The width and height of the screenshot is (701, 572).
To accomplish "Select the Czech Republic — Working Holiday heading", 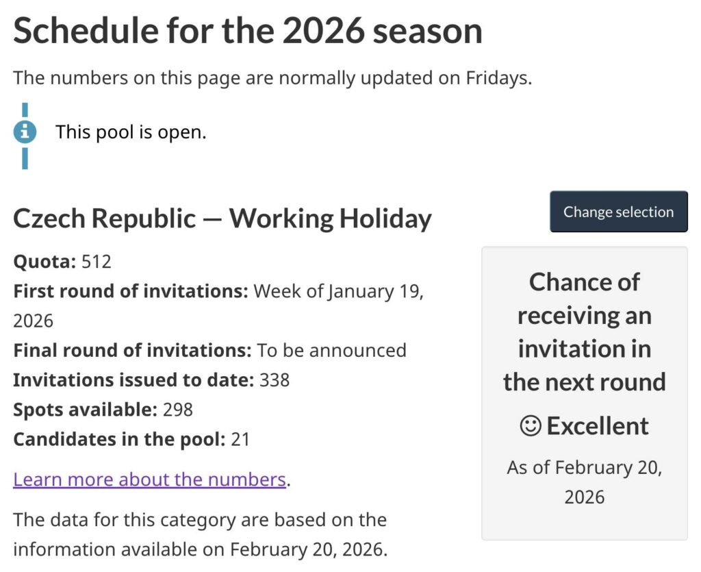I will point(222,218).
